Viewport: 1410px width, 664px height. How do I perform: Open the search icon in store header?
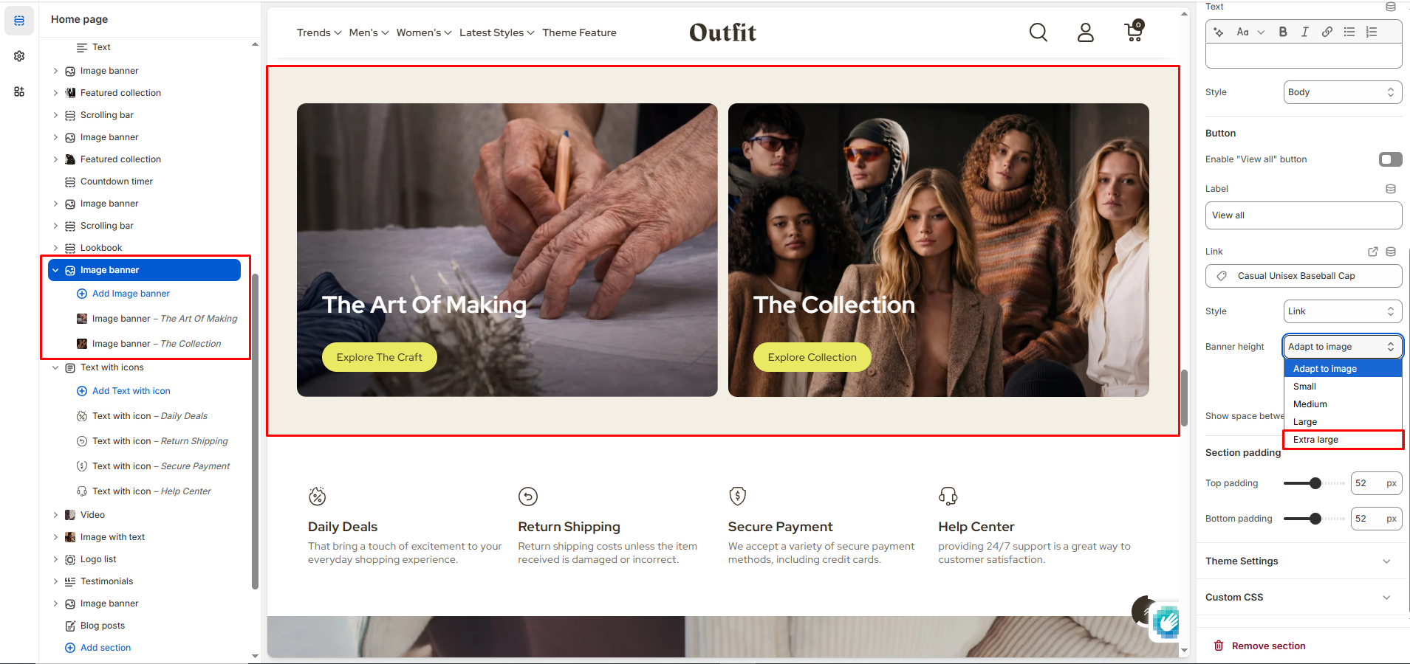(x=1038, y=32)
